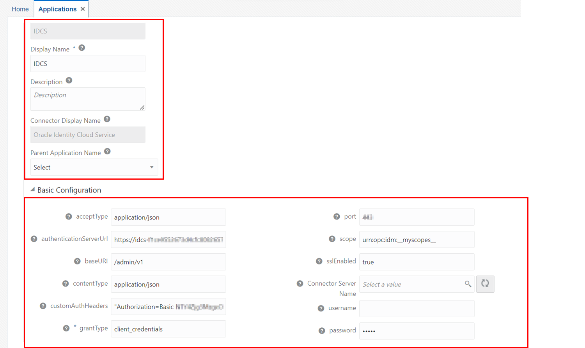This screenshot has width=585, height=348.
Task: Click the authenticationServerUrl label
Action: (x=74, y=239)
